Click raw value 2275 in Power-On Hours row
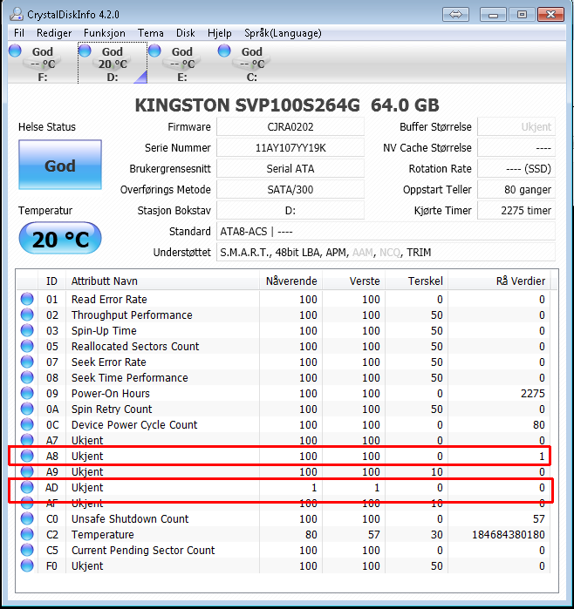The image size is (574, 609). (x=533, y=394)
